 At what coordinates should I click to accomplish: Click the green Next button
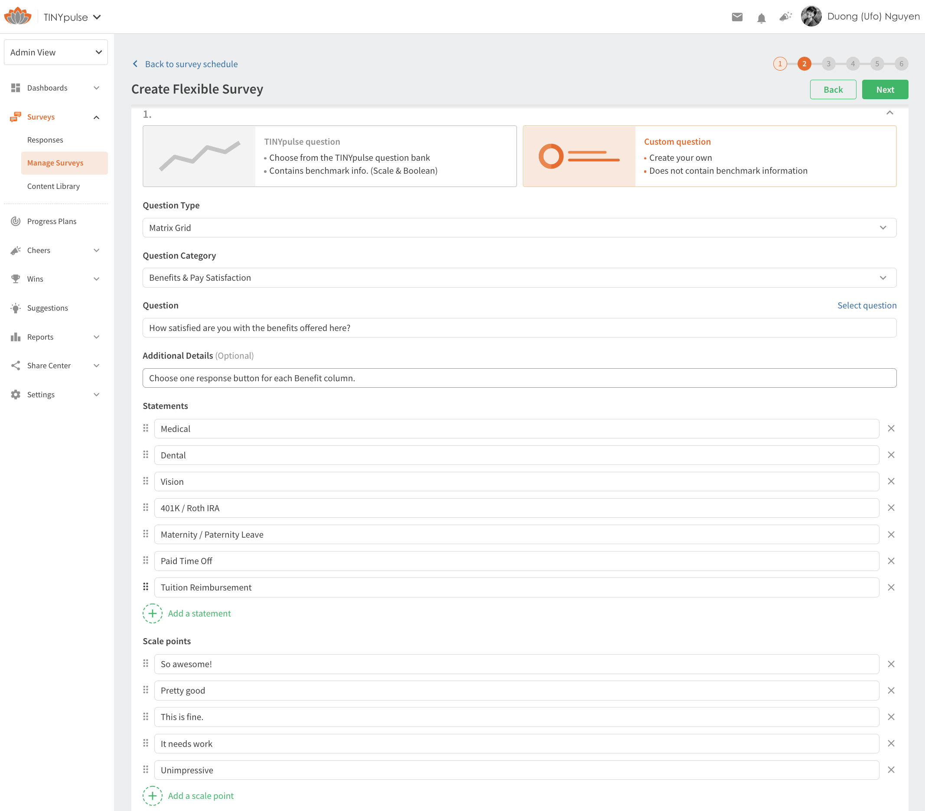point(885,90)
